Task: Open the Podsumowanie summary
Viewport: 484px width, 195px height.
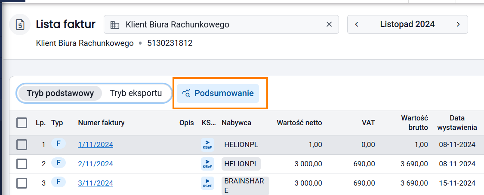Action: pyautogui.click(x=218, y=93)
